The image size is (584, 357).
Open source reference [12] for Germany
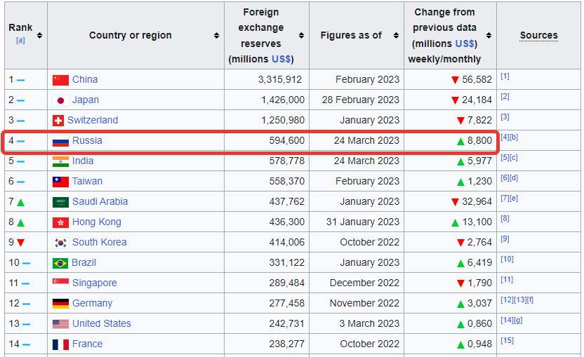(507, 300)
